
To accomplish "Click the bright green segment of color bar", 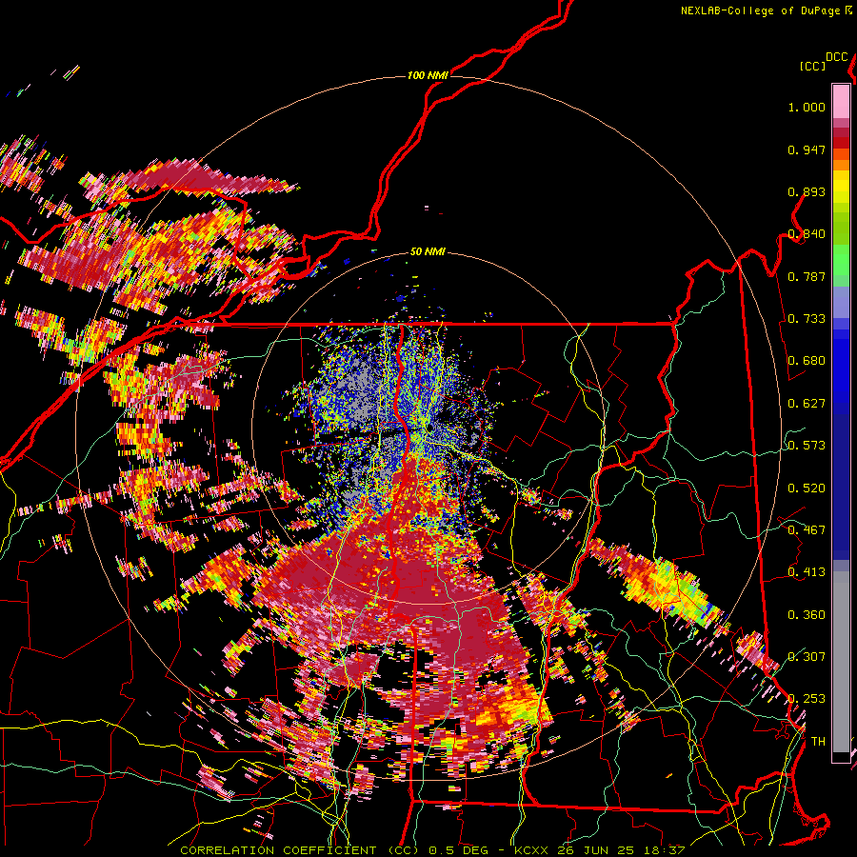I will tap(841, 260).
